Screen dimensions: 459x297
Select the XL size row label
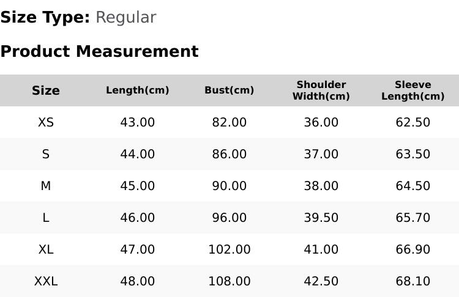(x=46, y=250)
